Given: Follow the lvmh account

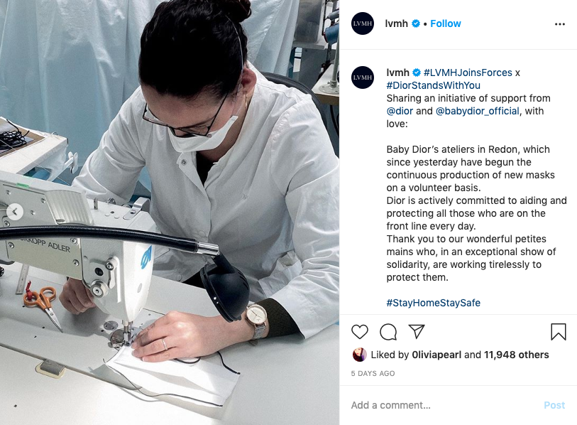Looking at the screenshot, I should click(445, 23).
